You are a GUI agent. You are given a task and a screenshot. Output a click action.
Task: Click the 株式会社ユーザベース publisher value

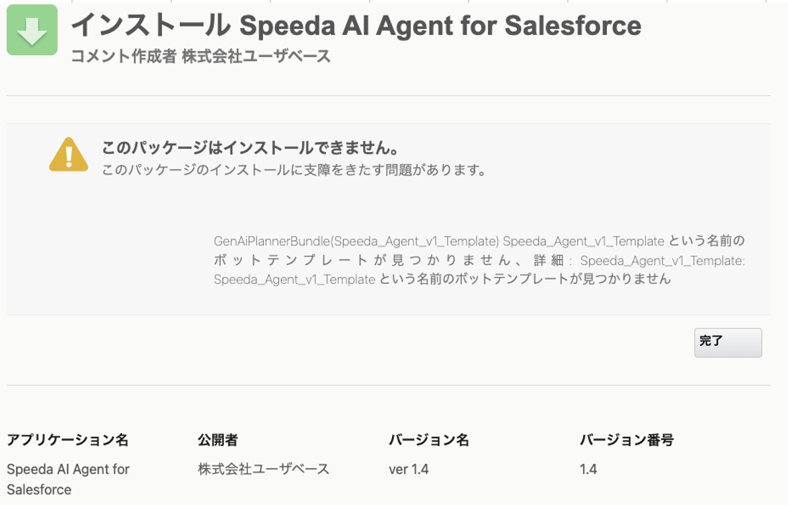[263, 469]
